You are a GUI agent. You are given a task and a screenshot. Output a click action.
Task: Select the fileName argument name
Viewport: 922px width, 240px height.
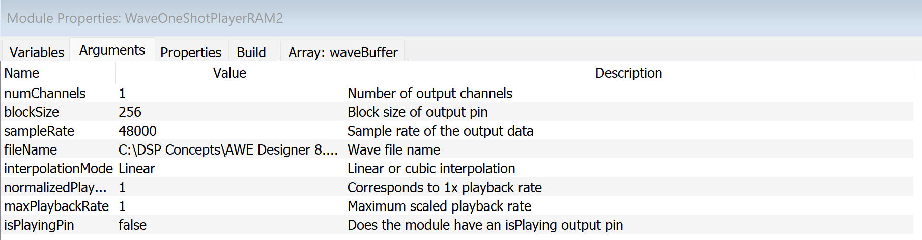click(31, 150)
